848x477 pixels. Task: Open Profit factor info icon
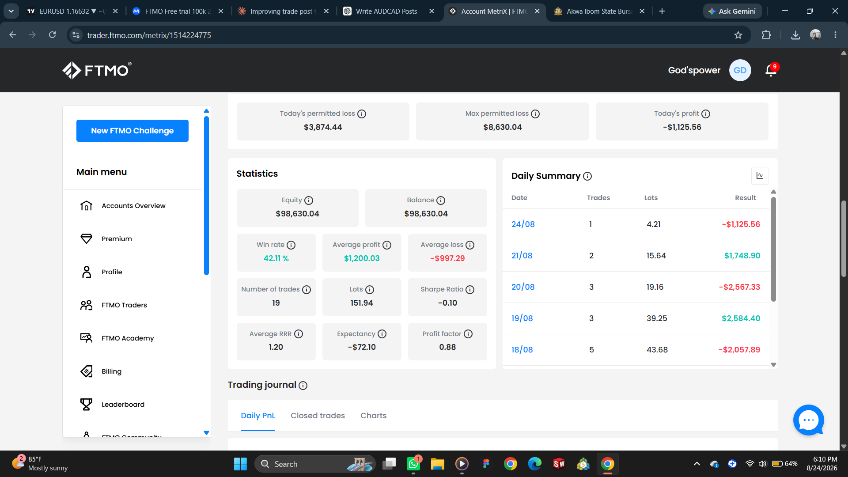(468, 334)
